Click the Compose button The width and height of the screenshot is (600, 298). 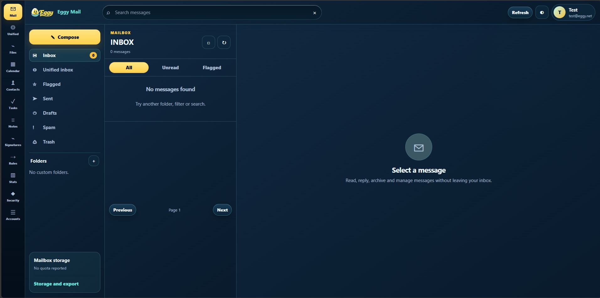65,37
